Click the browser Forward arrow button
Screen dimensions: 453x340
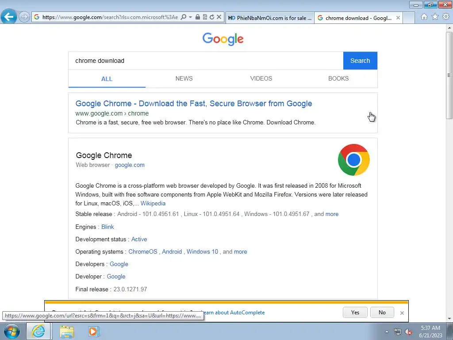[x=24, y=17]
